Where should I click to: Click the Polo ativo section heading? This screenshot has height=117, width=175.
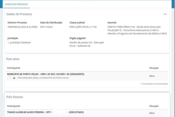[13, 59]
